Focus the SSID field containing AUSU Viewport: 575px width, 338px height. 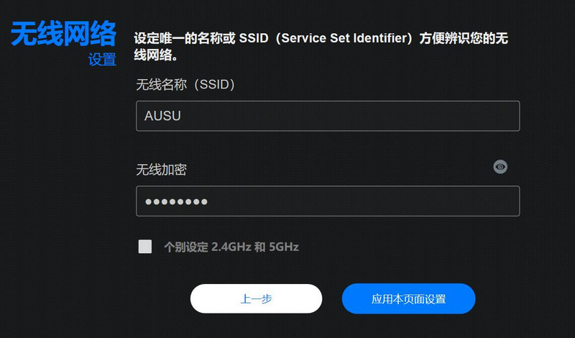[x=328, y=116]
